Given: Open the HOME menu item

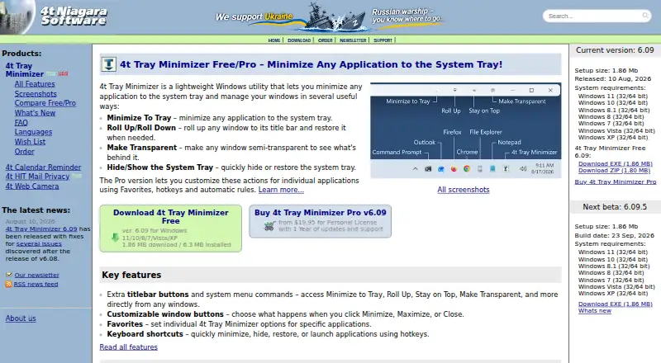Looking at the screenshot, I should click(x=274, y=40).
